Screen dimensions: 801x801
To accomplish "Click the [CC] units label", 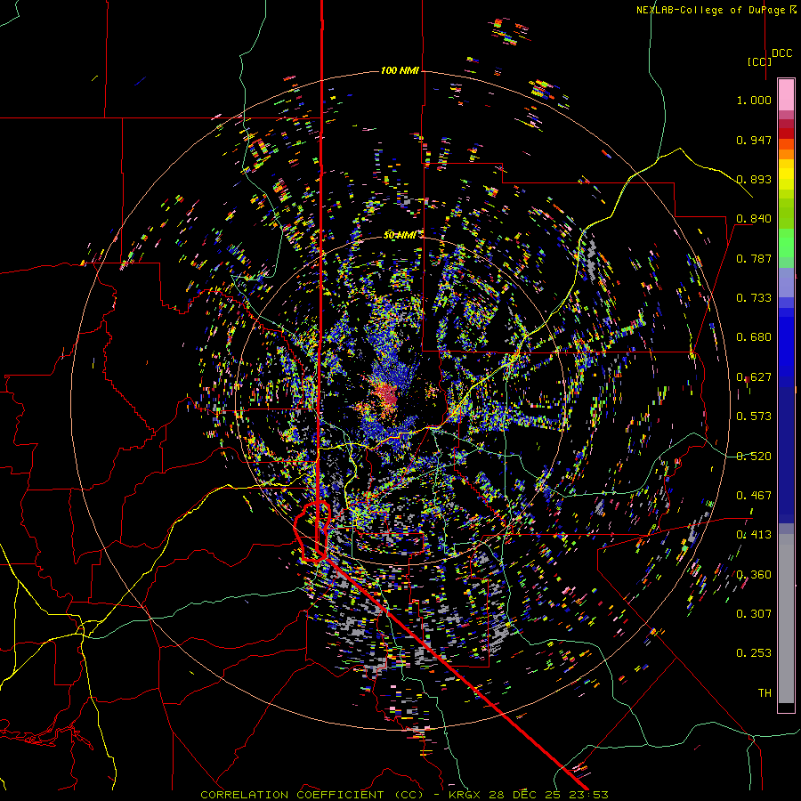I will (x=759, y=61).
